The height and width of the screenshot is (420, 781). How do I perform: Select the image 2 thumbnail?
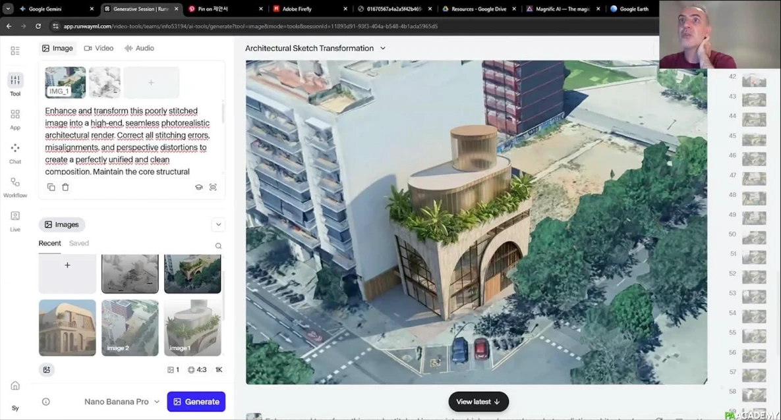[130, 328]
